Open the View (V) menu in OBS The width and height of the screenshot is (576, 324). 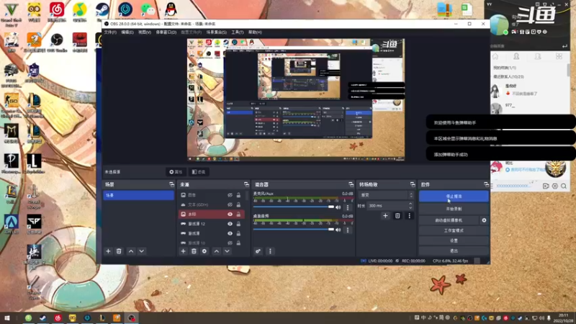click(145, 32)
